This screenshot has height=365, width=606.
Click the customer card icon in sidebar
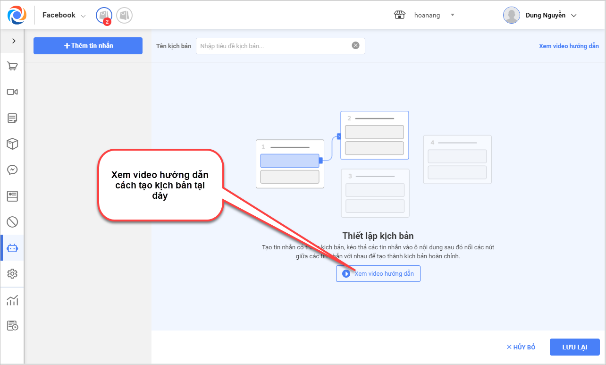(12, 196)
